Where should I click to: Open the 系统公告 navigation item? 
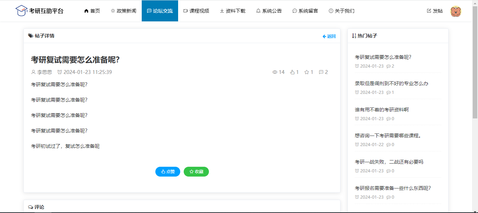point(269,11)
